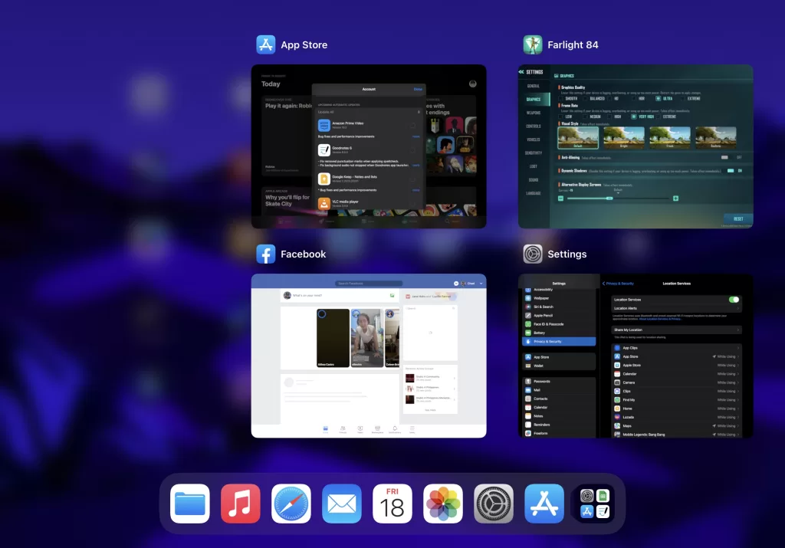Open App Store icon in dock
Image resolution: width=785 pixels, height=548 pixels.
tap(544, 504)
